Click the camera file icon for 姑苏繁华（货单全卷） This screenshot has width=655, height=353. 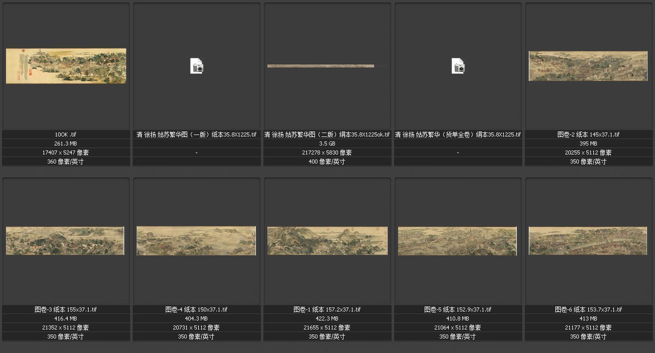tap(458, 66)
